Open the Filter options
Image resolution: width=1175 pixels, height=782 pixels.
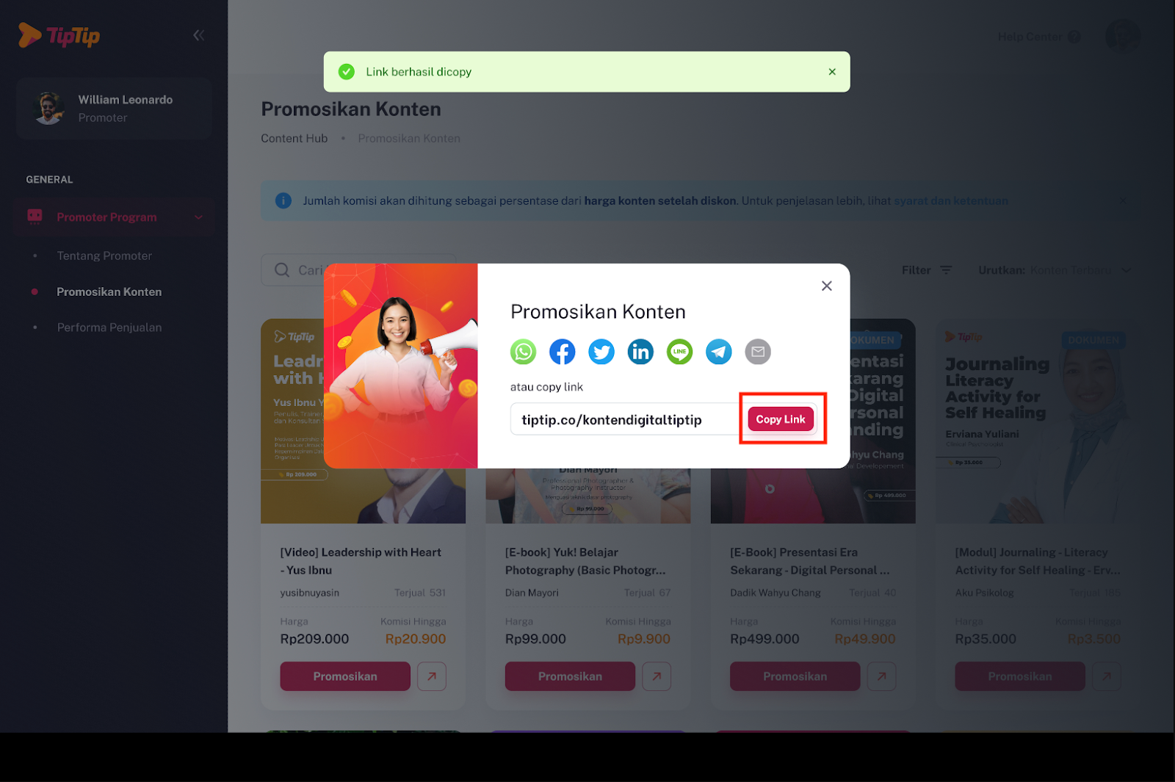(x=927, y=270)
